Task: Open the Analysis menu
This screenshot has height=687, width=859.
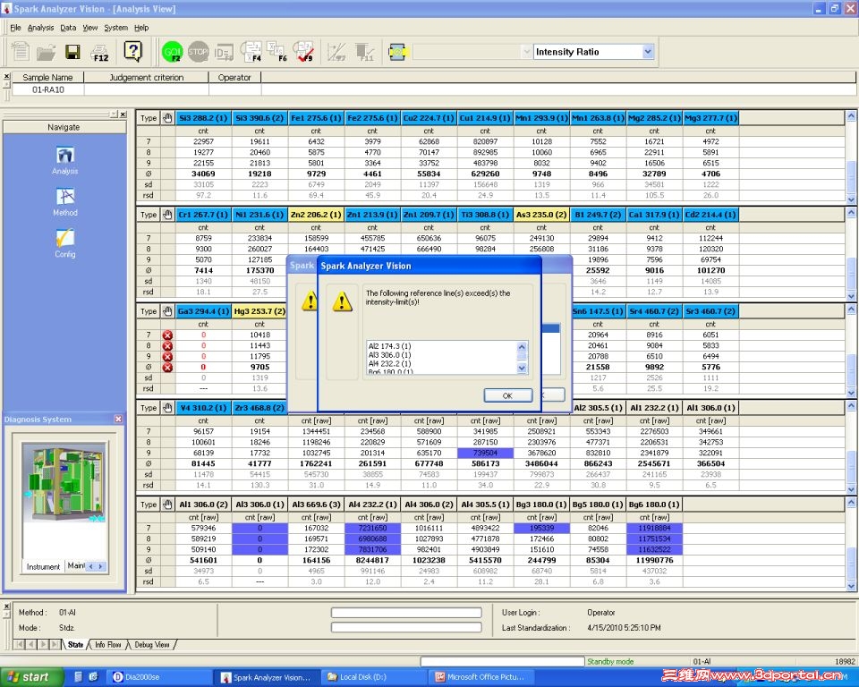Action: [x=40, y=28]
